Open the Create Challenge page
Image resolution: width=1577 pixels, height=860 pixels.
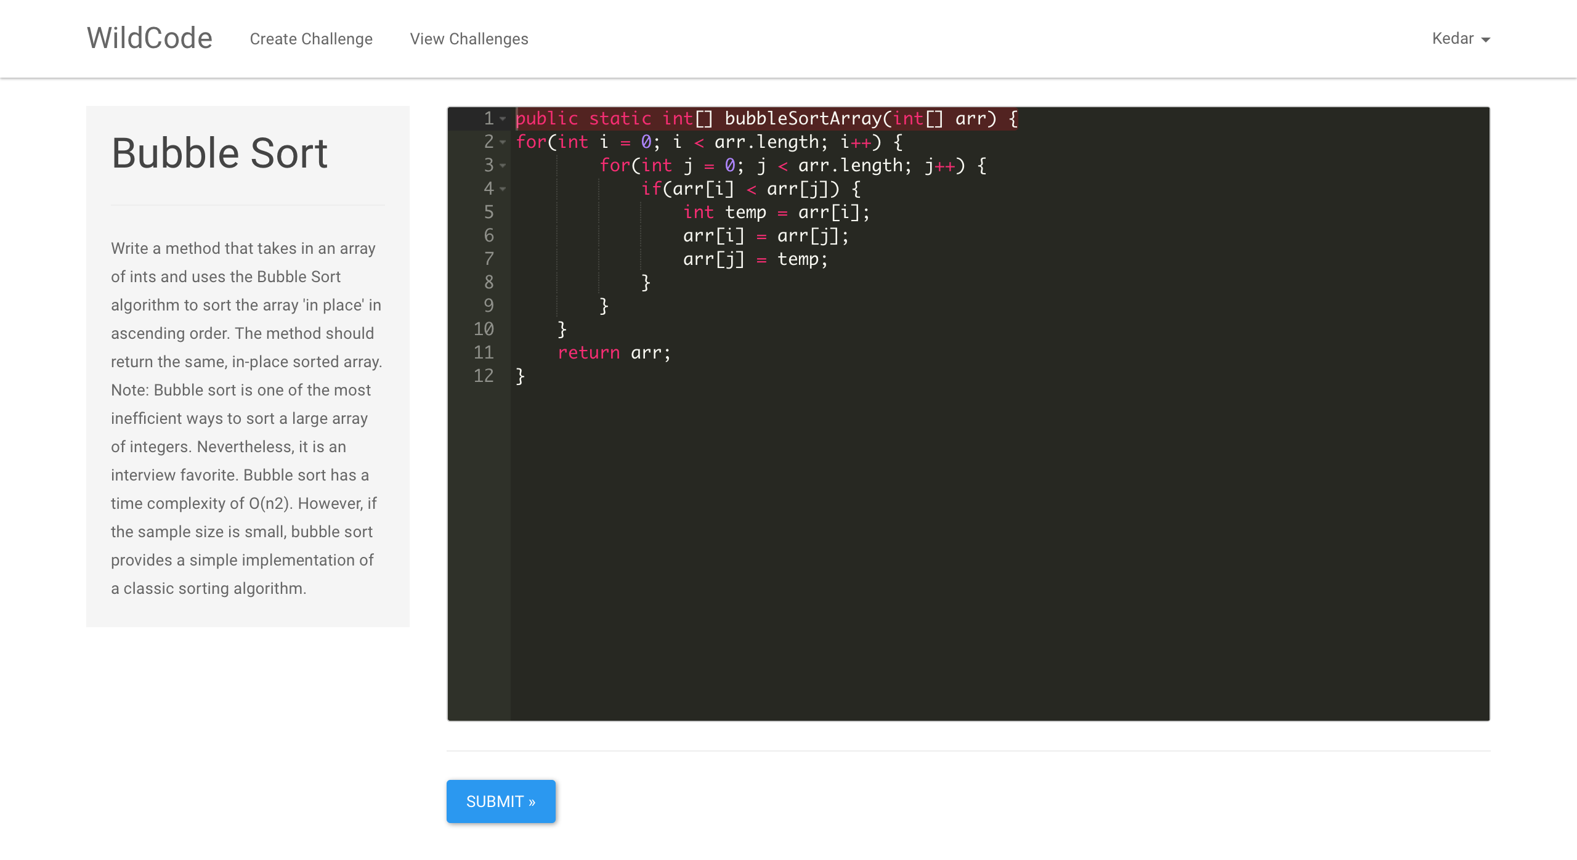pos(311,39)
